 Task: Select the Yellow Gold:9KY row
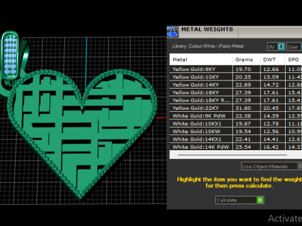(x=236, y=69)
